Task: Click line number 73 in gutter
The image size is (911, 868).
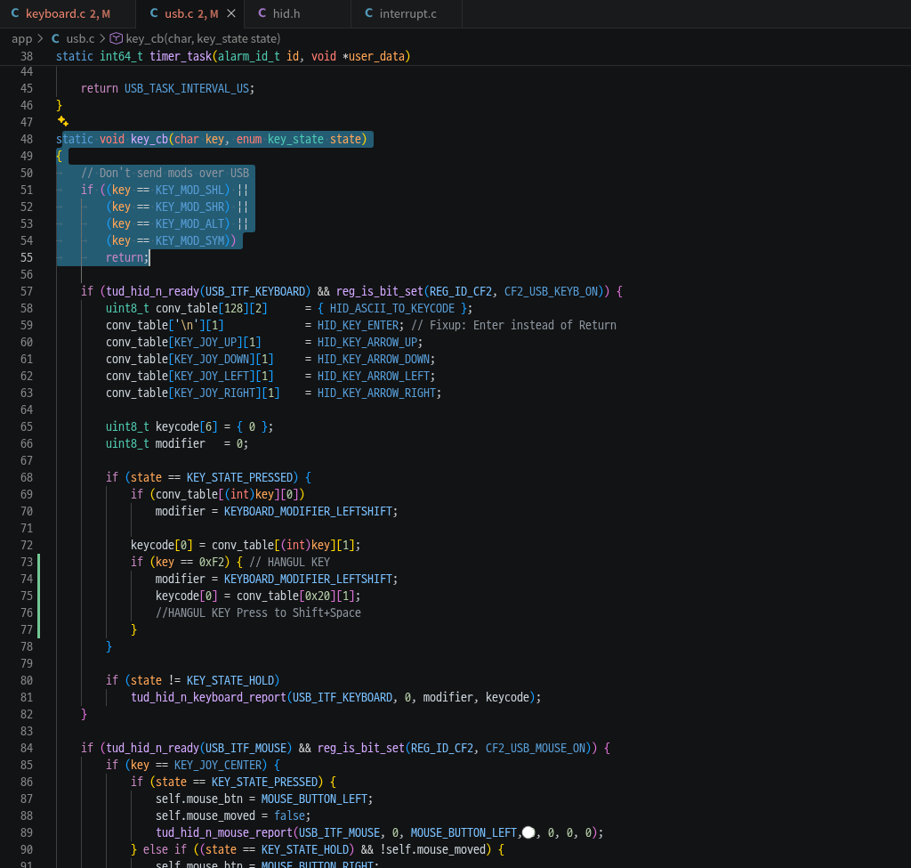Action: [x=27, y=562]
